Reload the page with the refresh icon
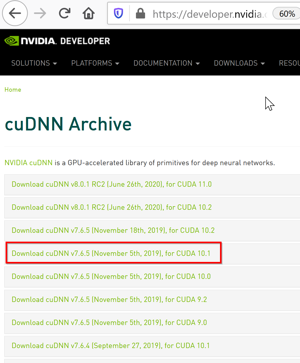Image resolution: width=300 pixels, height=363 pixels. 65,13
